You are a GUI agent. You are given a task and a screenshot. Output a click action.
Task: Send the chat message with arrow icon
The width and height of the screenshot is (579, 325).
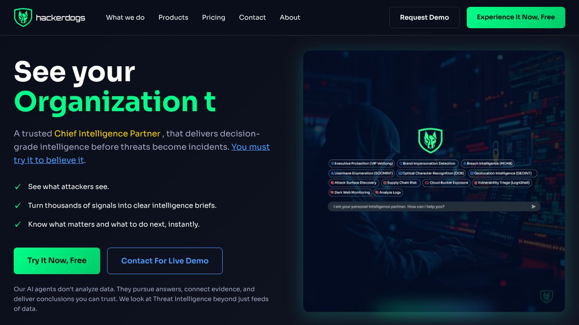pos(534,206)
